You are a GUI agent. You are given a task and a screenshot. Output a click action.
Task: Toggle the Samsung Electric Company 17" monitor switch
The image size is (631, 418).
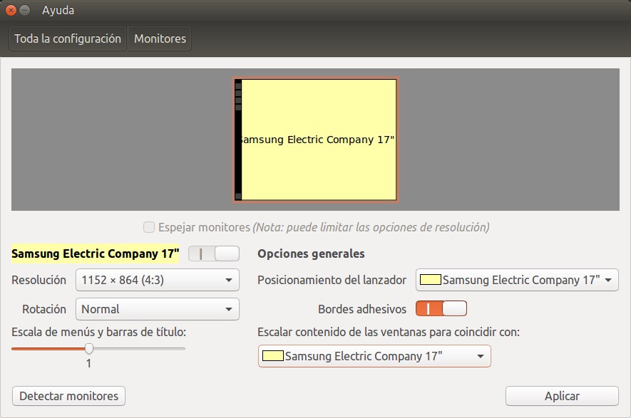point(213,254)
